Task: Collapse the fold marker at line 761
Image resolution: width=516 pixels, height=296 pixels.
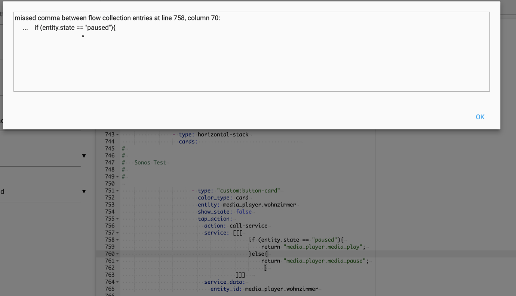Action: (117, 261)
